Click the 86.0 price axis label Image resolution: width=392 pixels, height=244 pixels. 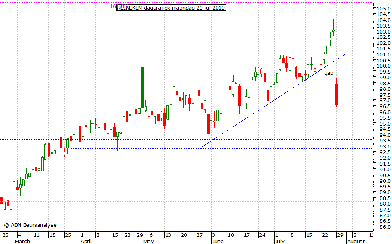pyautogui.click(x=385, y=227)
